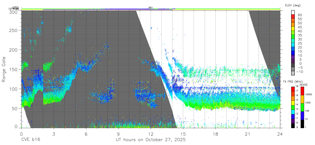
Task: Click the '9' UT hour tick label
Action: (x=118, y=134)
